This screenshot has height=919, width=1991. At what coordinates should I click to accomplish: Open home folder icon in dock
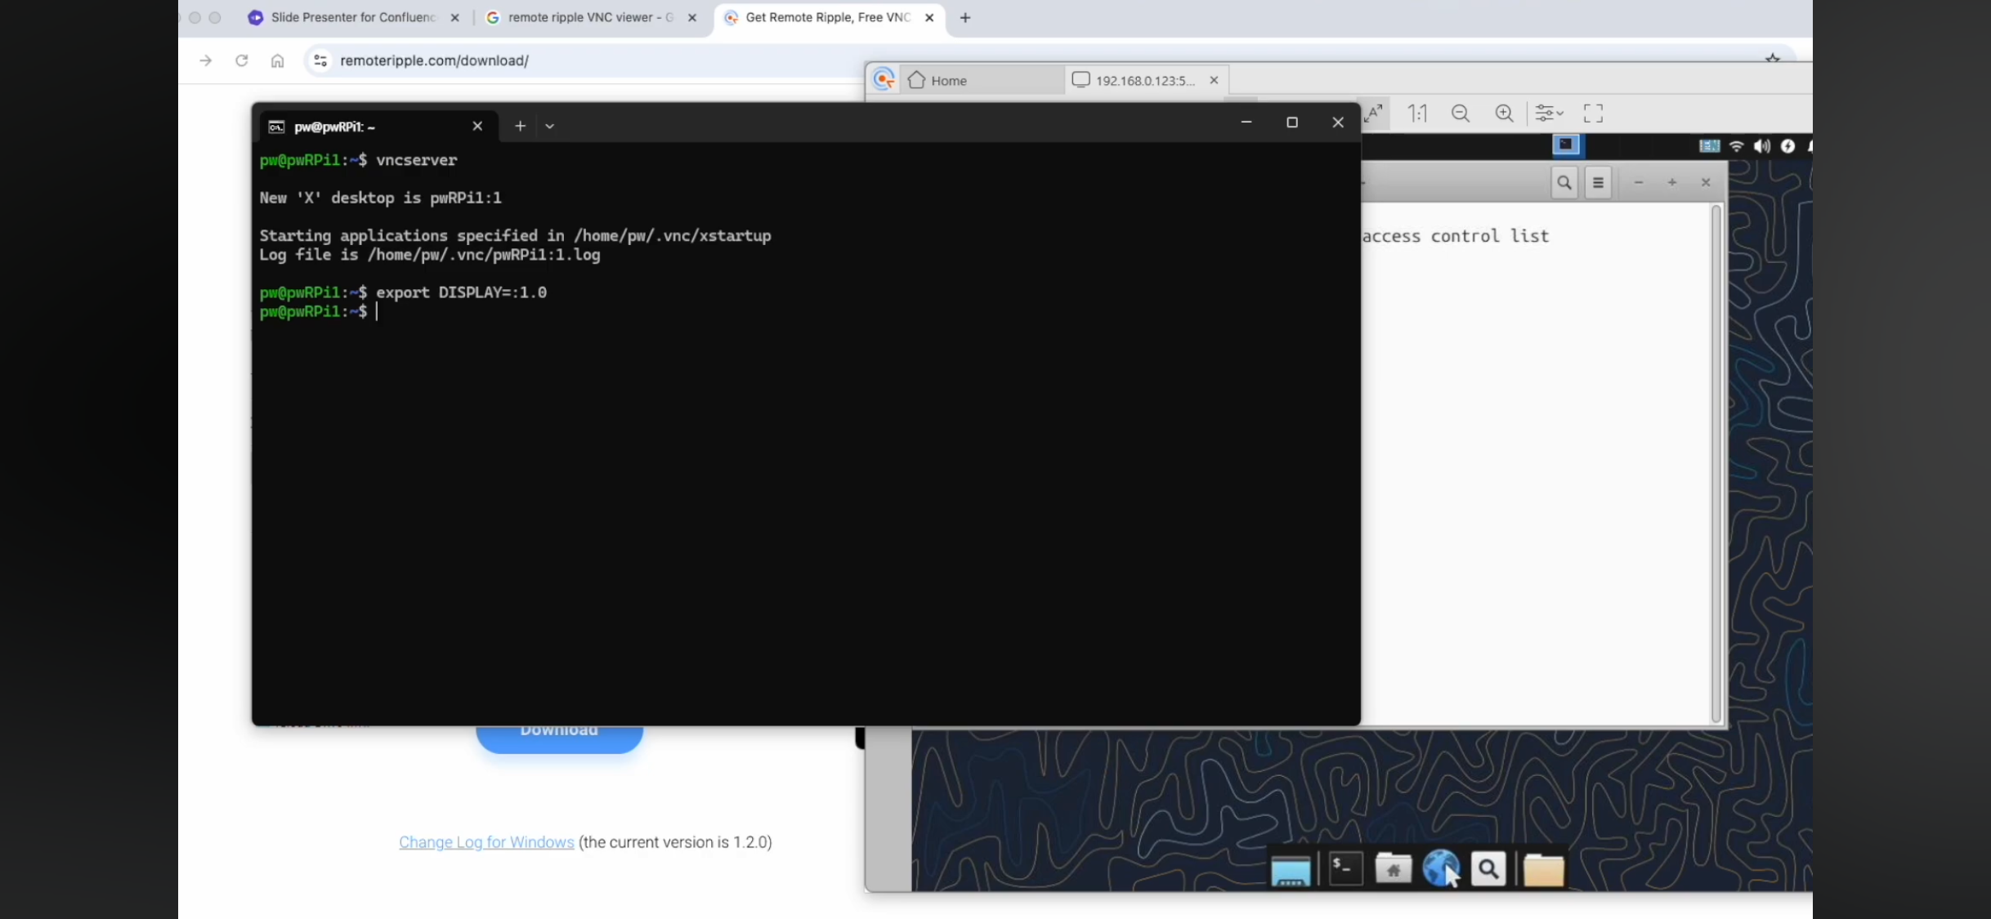(1393, 868)
